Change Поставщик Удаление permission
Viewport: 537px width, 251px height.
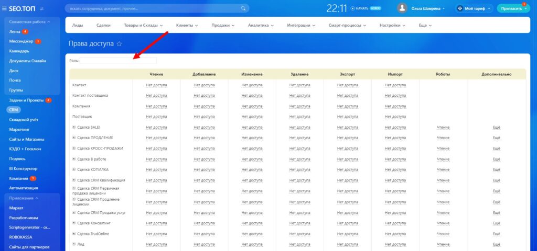[x=299, y=117]
